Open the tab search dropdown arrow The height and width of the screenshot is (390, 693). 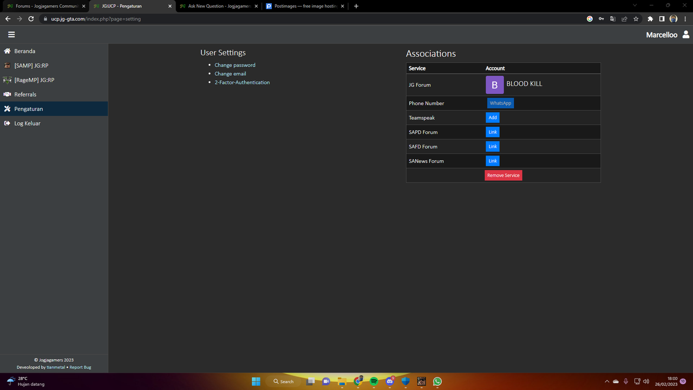point(635,5)
